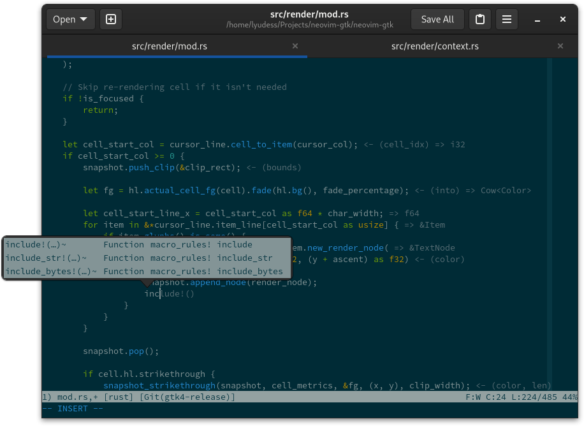Close the neovim-gtk window
The image size is (584, 426).
click(x=563, y=19)
